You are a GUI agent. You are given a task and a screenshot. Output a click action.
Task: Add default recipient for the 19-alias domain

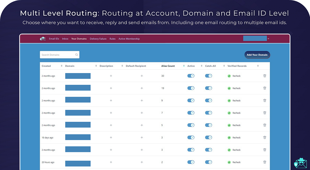(142, 88)
